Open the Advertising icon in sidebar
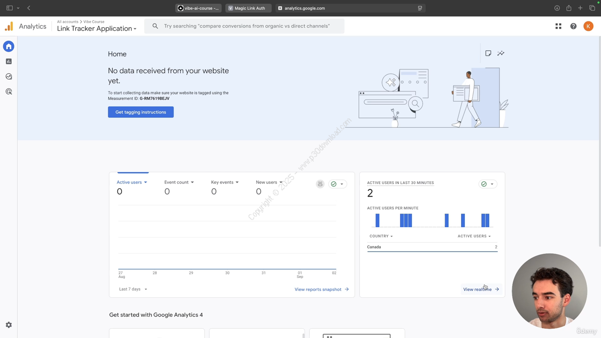The width and height of the screenshot is (601, 338). tap(8, 92)
